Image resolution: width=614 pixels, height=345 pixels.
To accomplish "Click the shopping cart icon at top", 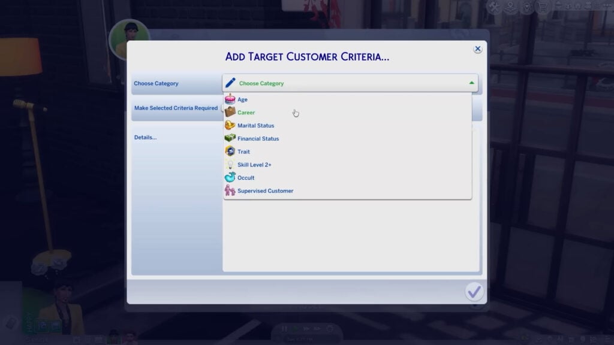I will coord(543,7).
